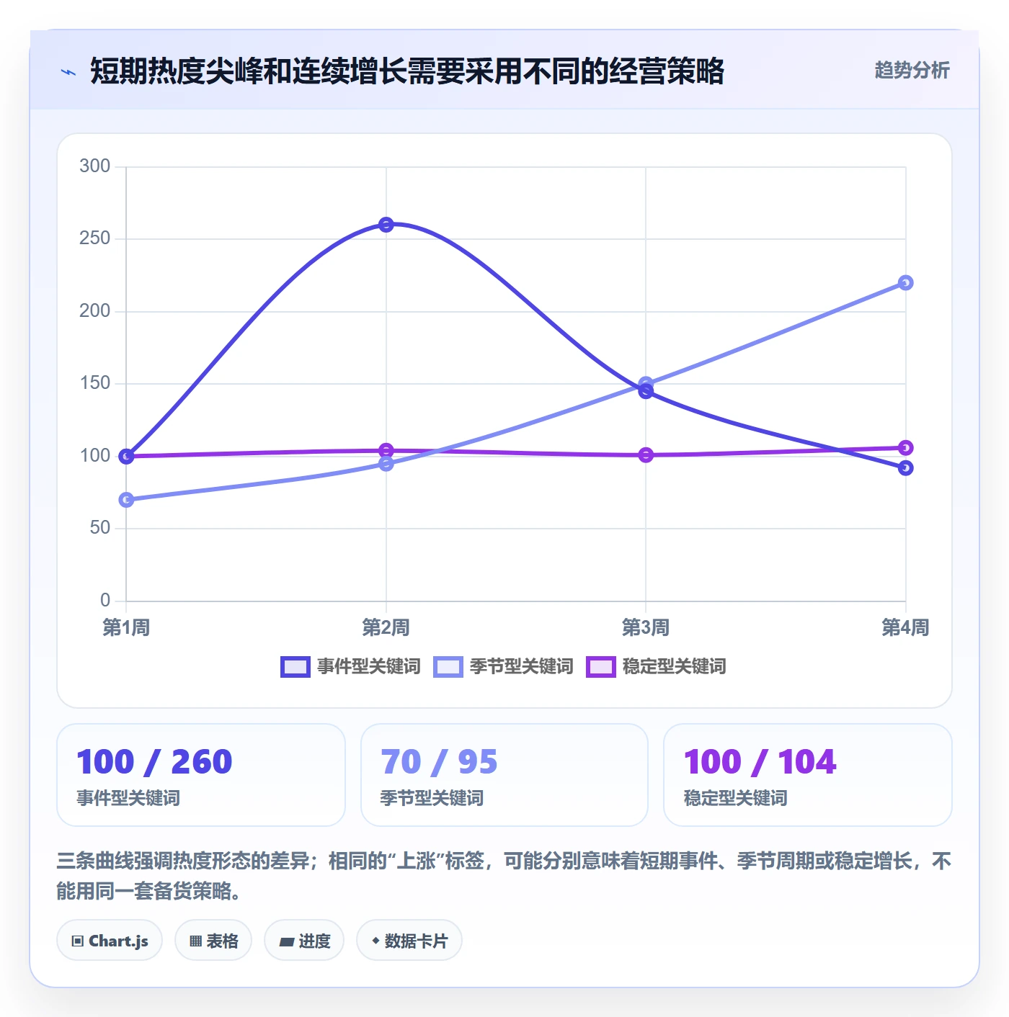Open the 100 / 104 稳定型关键词 data card

[808, 775]
